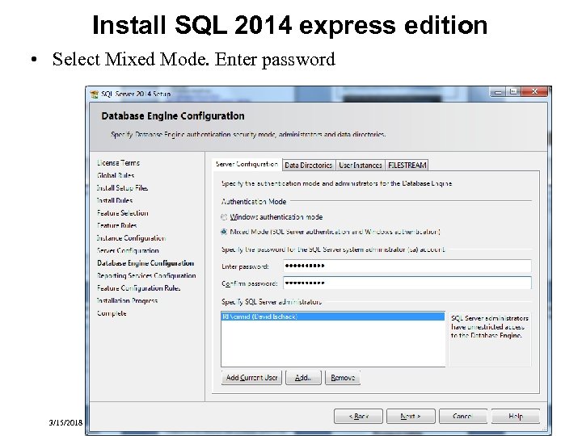Cancel the SQL Server setup
The width and height of the screenshot is (582, 436).
[463, 417]
